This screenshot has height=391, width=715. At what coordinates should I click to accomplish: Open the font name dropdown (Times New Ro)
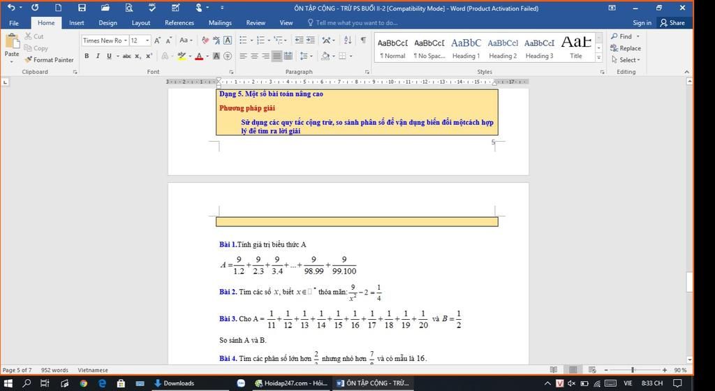(x=126, y=40)
